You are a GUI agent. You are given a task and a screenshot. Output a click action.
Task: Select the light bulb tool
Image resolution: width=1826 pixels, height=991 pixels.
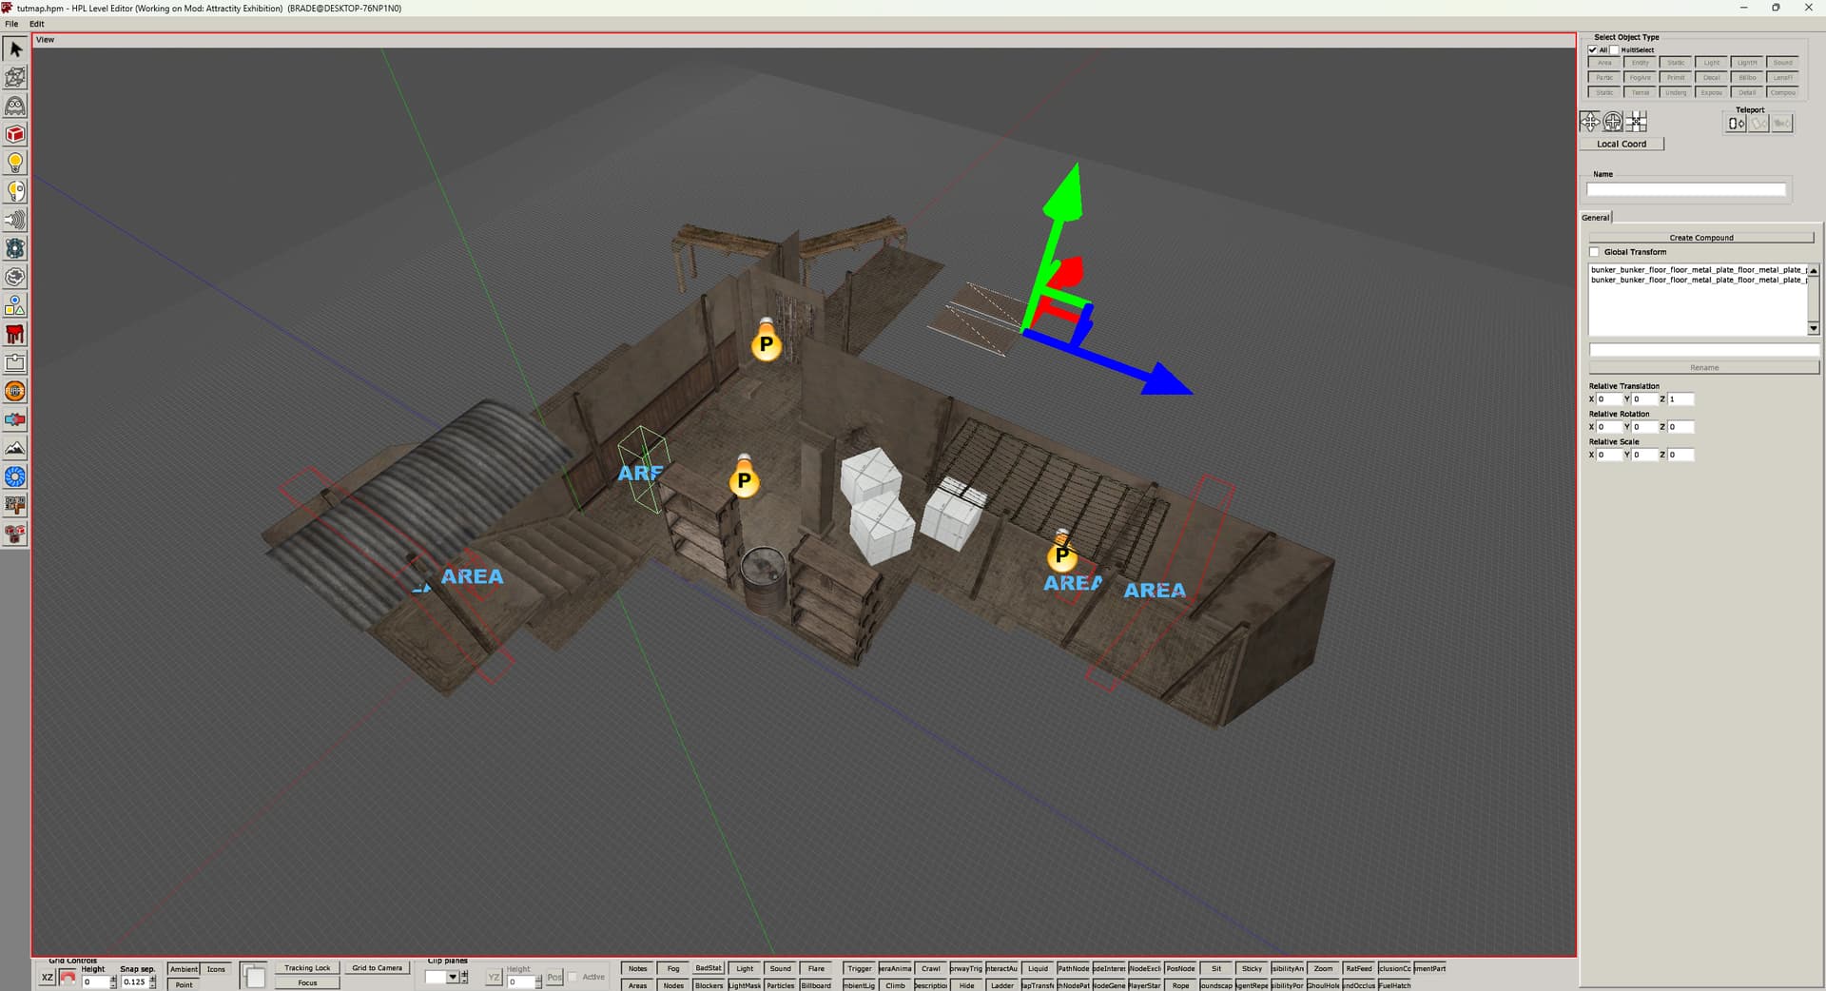(15, 163)
